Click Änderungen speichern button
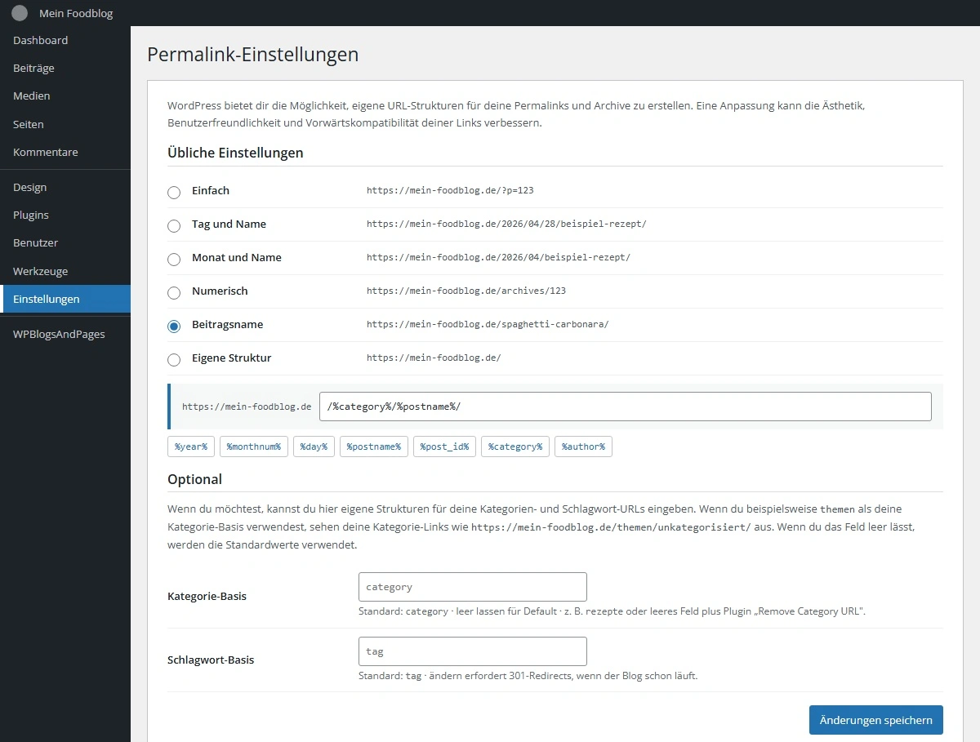This screenshot has height=742, width=980. tap(876, 720)
